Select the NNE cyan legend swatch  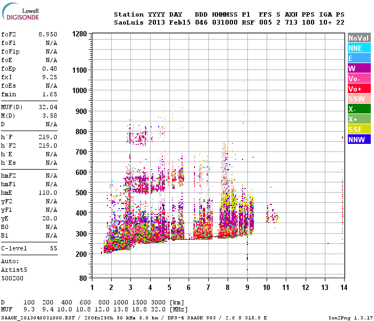tap(359, 48)
